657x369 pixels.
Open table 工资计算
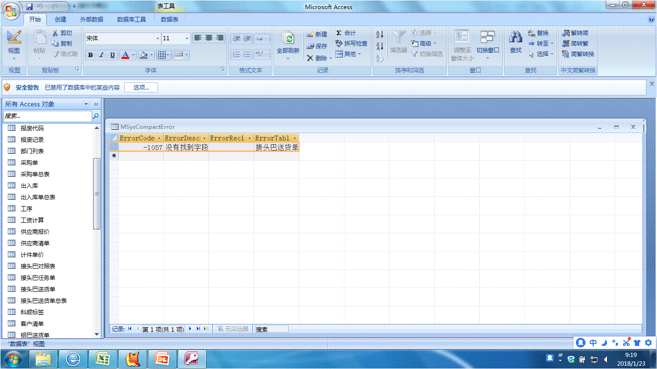point(32,220)
